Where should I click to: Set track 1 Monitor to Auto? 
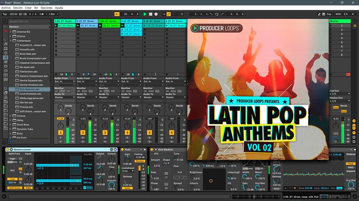62,91
